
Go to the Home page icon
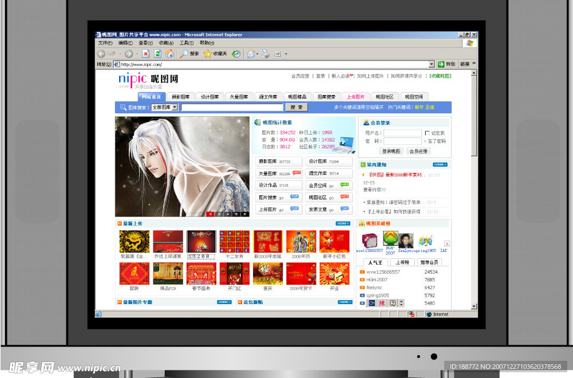(169, 54)
